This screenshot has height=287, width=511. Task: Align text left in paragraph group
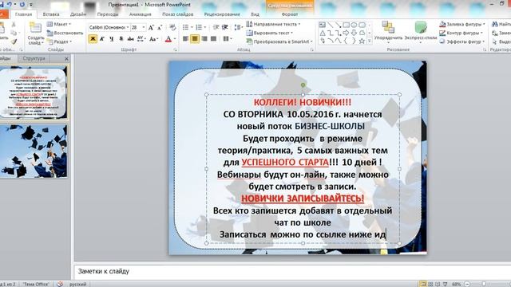click(x=185, y=39)
